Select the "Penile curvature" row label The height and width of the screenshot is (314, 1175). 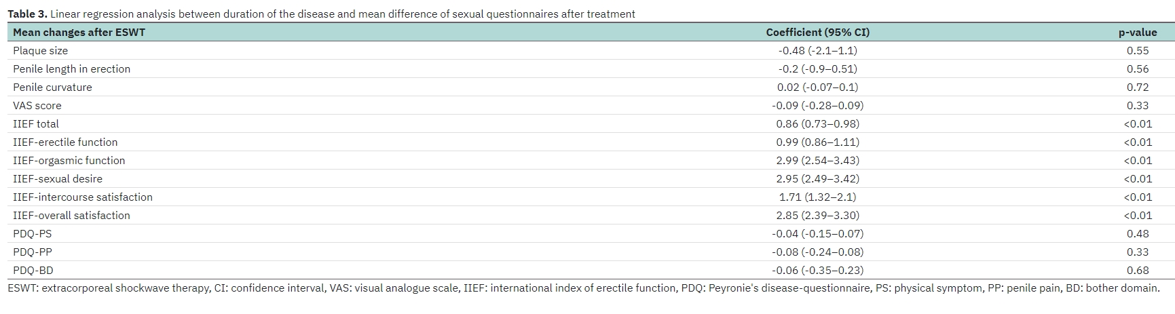coord(52,87)
